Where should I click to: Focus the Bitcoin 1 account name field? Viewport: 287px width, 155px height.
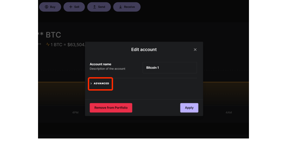(170, 68)
